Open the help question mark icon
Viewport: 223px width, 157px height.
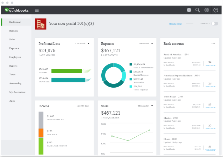[x=216, y=10]
